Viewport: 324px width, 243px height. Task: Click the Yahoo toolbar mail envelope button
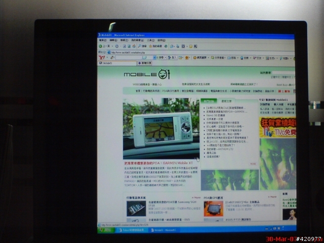click(231, 58)
